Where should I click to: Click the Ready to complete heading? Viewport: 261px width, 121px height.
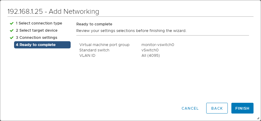[x=94, y=24]
